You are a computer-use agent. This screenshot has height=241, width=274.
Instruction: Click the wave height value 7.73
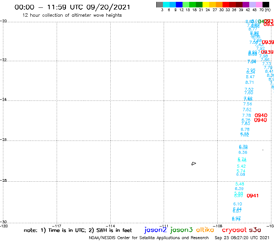click(x=267, y=64)
